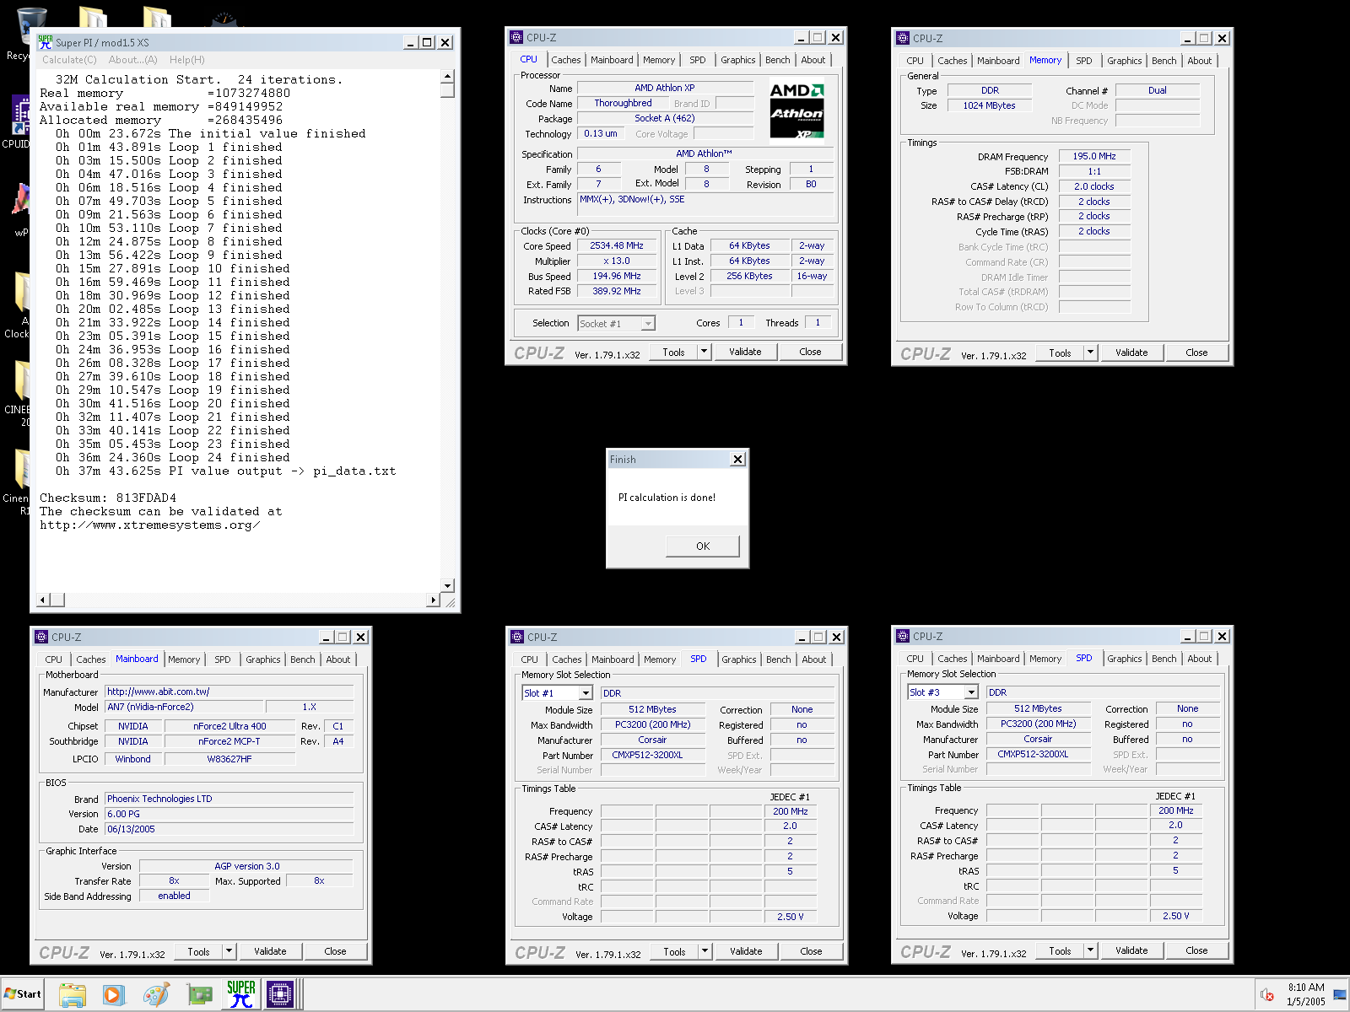1350x1012 pixels.
Task: Click the volume icon in system tray
Action: coord(1266,994)
